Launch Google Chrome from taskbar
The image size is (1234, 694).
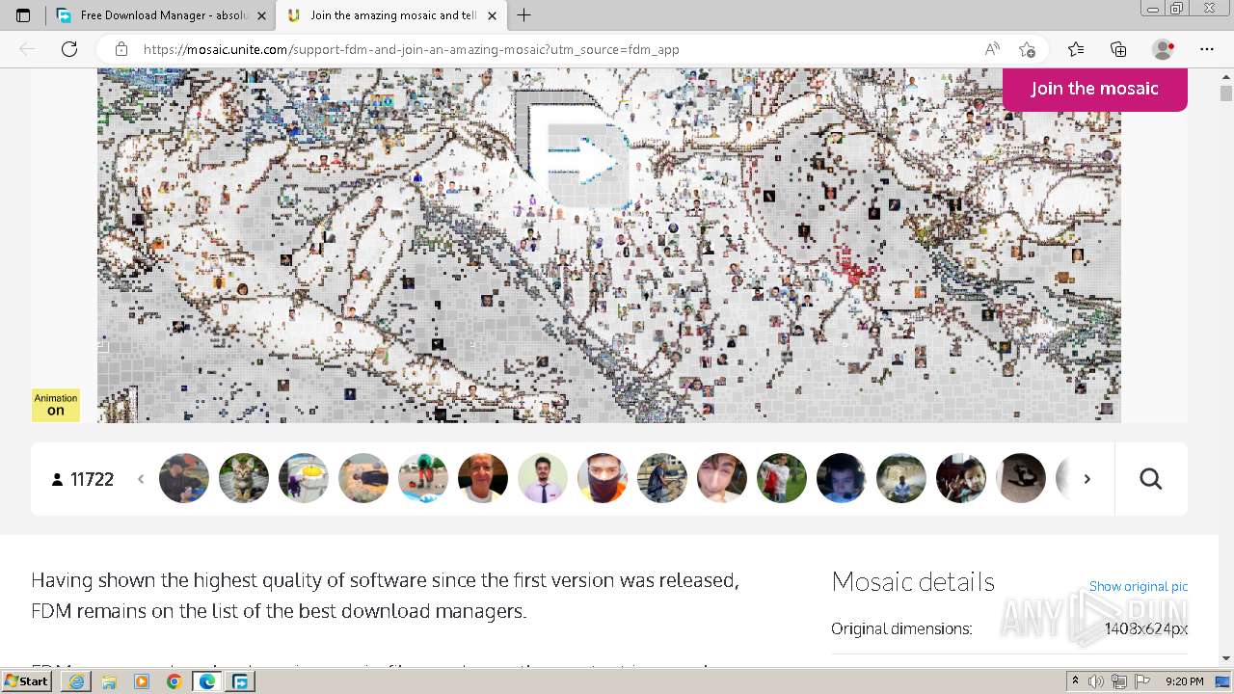pos(174,681)
